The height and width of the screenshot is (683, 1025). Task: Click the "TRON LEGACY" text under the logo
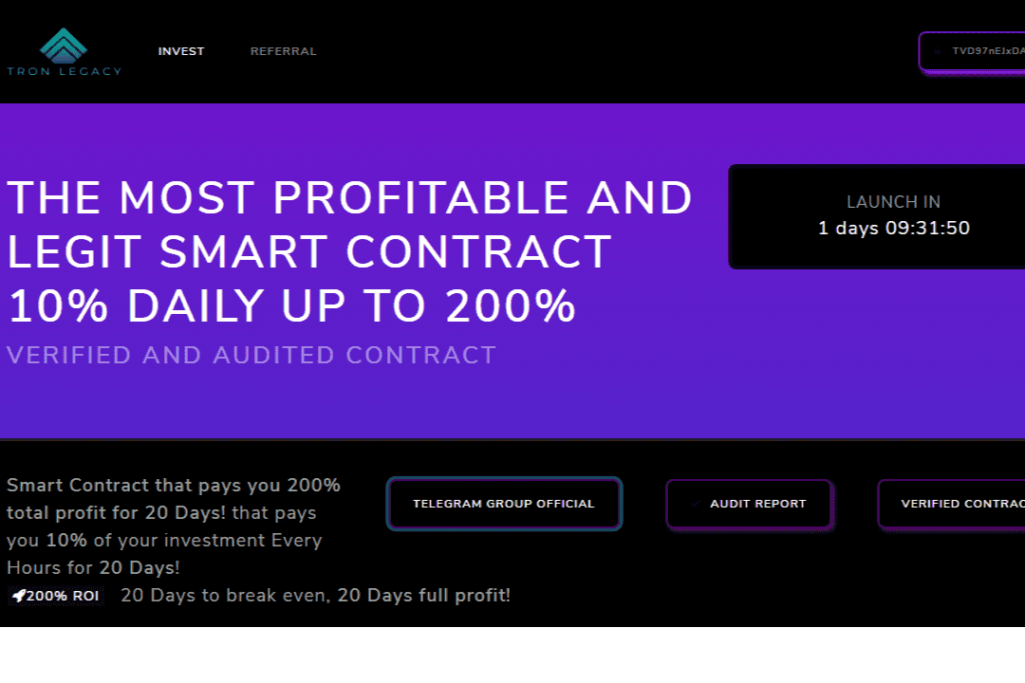click(64, 71)
